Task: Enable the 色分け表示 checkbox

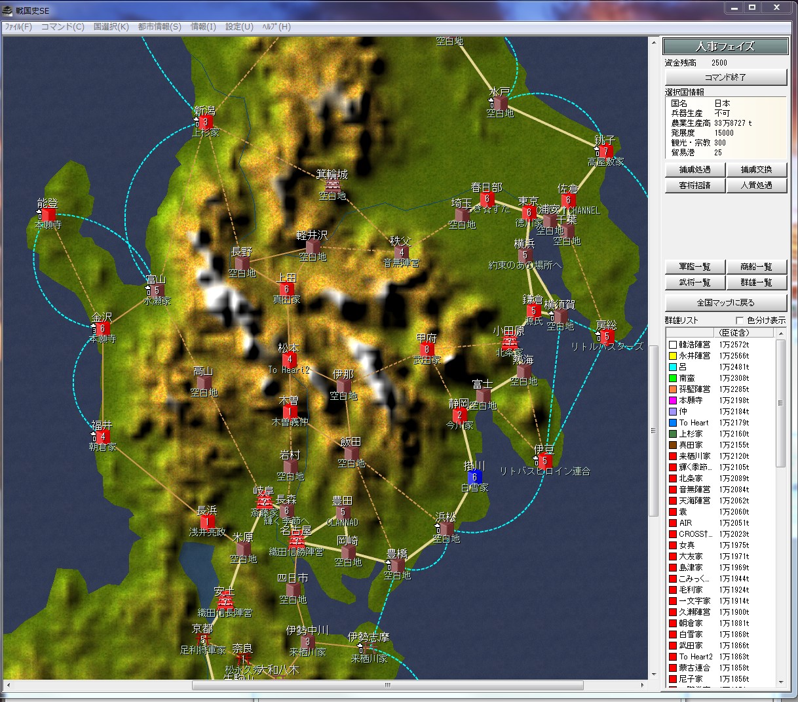Action: [x=740, y=321]
